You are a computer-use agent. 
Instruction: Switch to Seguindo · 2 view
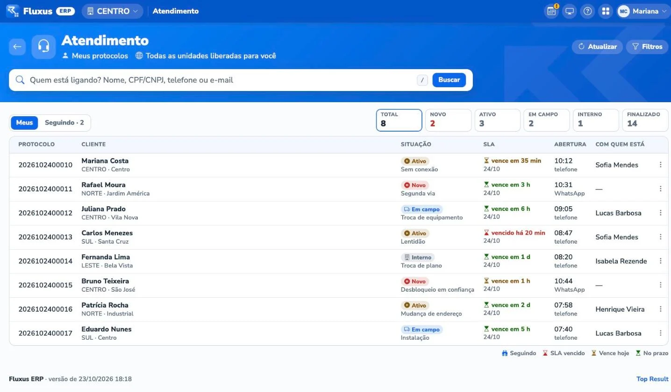point(64,123)
